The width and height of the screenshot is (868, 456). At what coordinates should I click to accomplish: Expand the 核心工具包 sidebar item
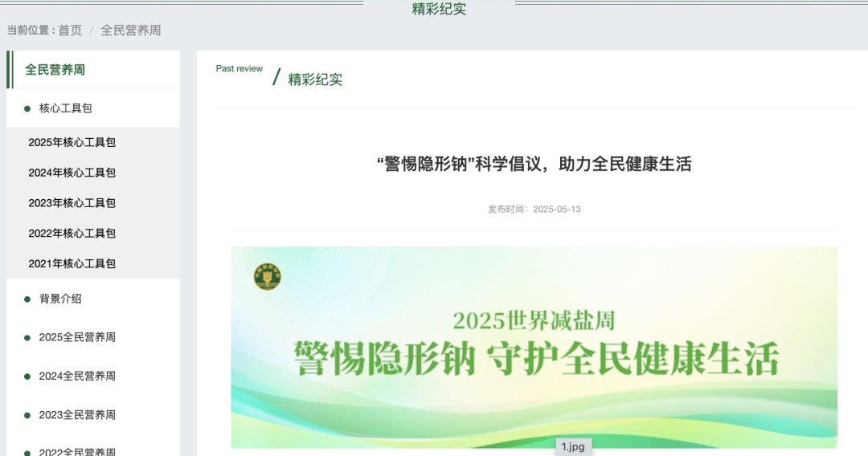click(x=65, y=108)
